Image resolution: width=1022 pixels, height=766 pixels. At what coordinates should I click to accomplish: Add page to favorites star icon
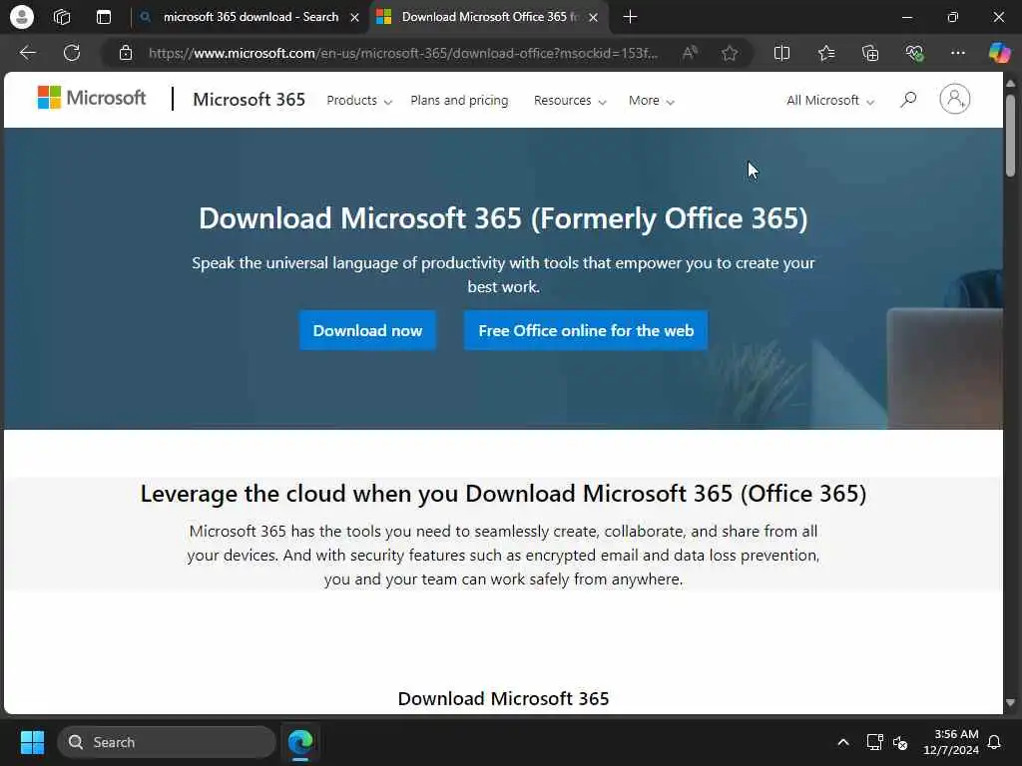click(x=730, y=53)
